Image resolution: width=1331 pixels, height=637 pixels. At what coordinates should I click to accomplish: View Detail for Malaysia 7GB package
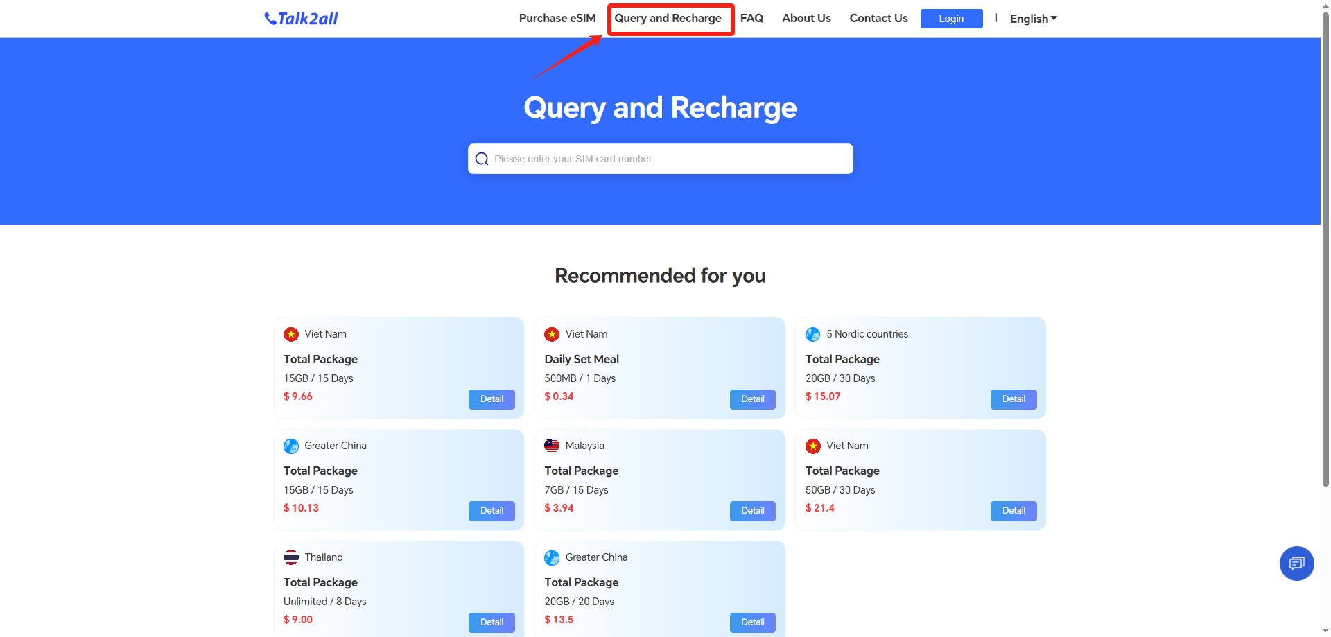(752, 511)
